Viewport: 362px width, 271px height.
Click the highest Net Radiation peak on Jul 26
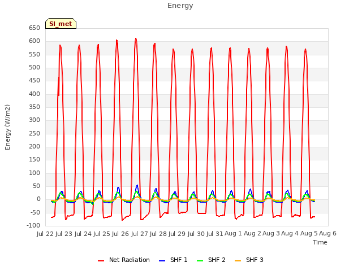click(136, 39)
